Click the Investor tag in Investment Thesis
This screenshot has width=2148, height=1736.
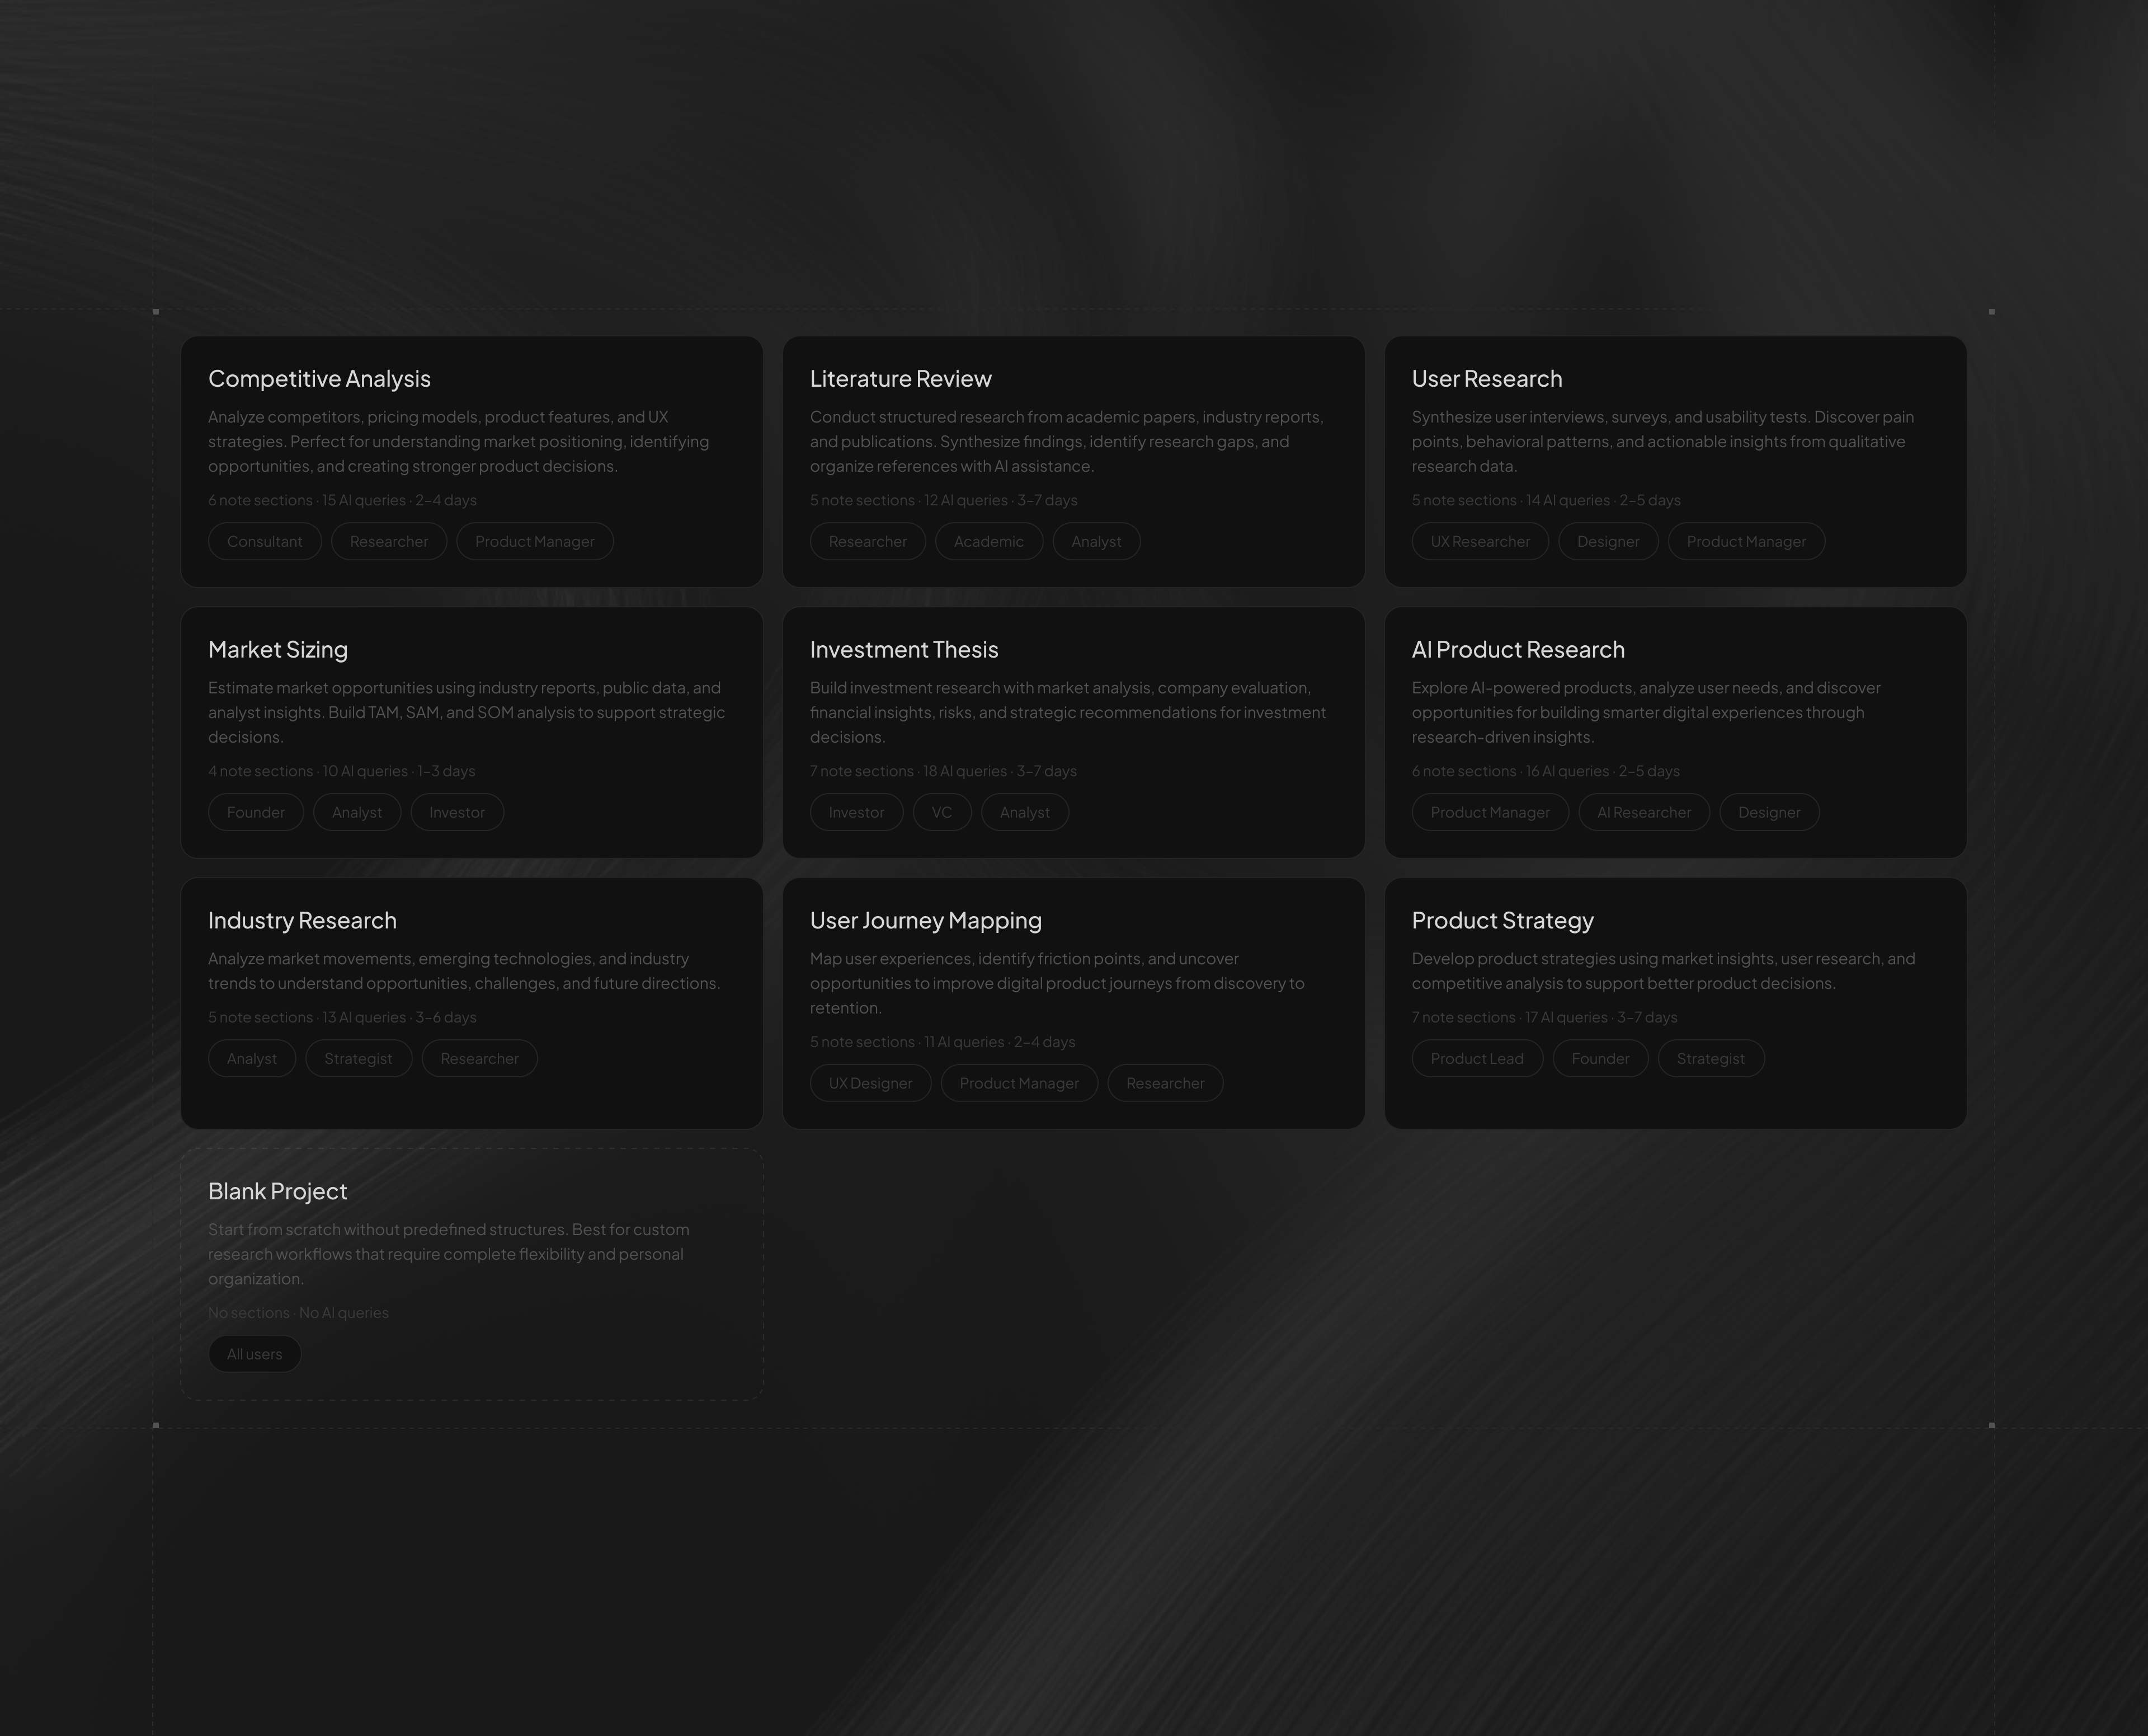[856, 812]
